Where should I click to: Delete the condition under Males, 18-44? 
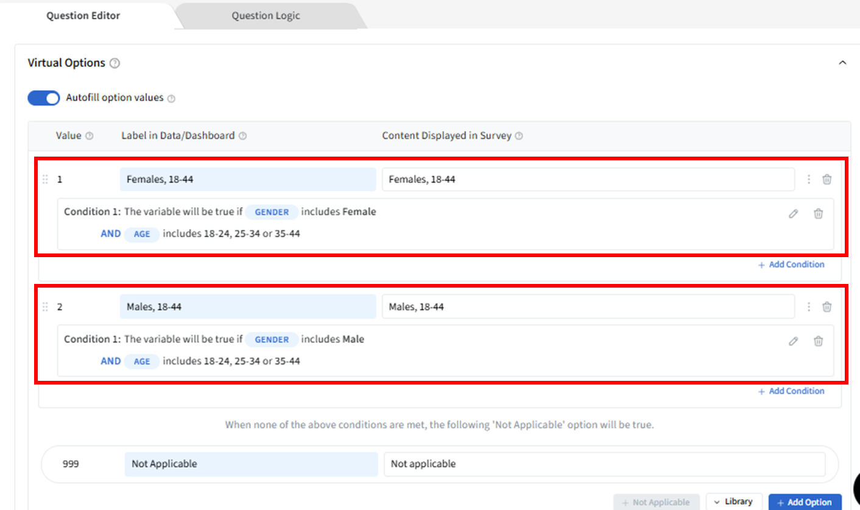pos(819,341)
